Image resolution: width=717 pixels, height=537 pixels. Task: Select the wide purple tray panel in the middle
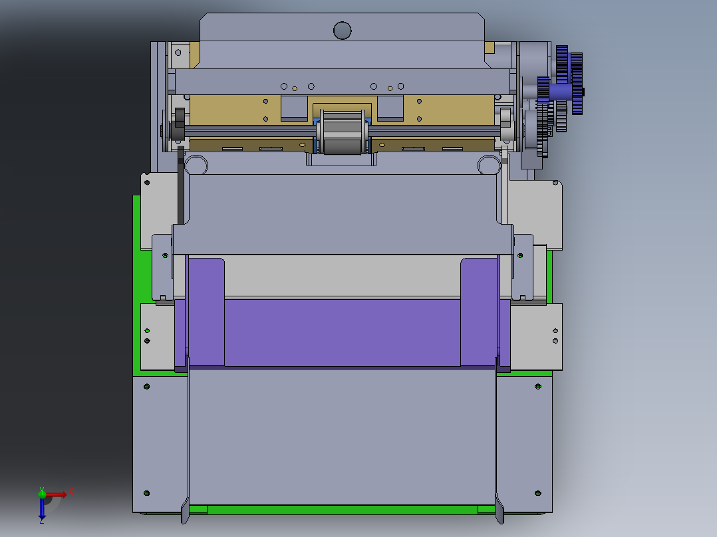342,332
